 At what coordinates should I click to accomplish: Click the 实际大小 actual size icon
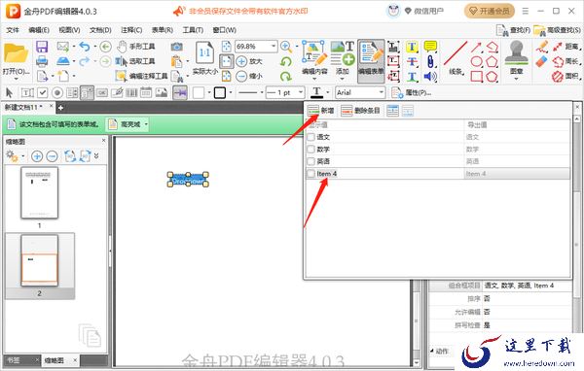(x=204, y=58)
